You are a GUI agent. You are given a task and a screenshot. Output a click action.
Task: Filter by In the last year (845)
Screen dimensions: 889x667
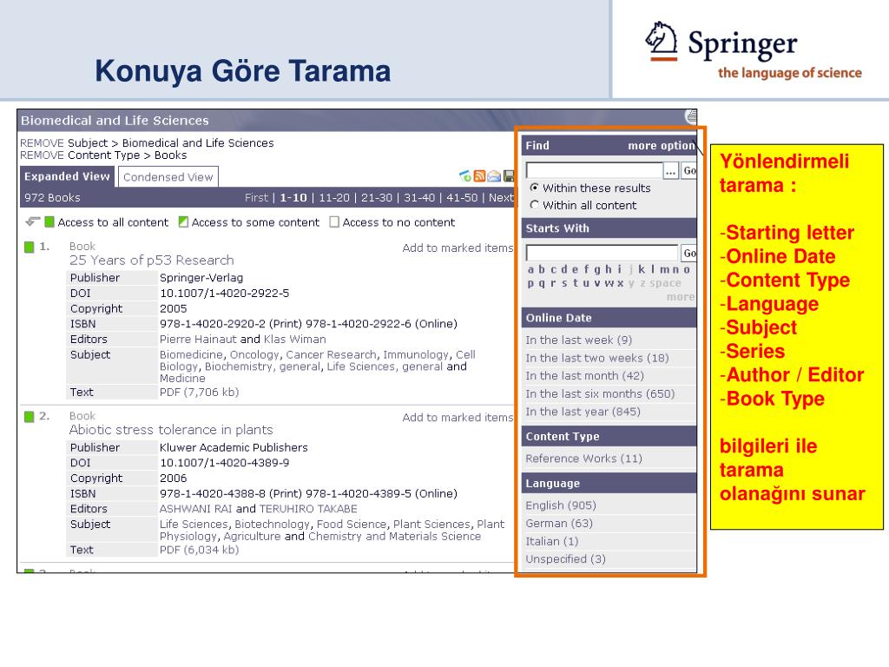(583, 411)
